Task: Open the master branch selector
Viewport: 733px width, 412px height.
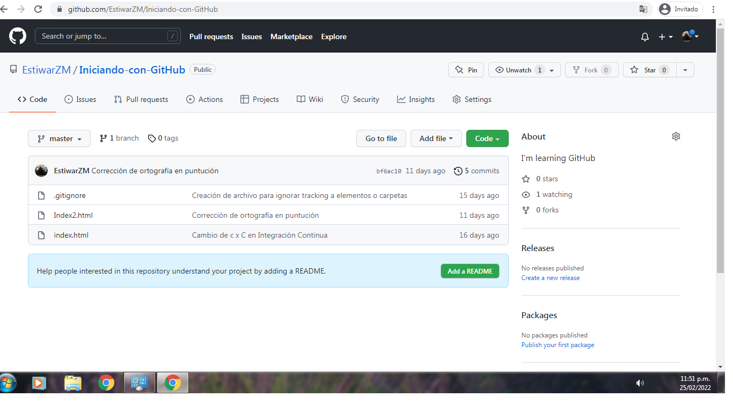Action: [x=59, y=138]
